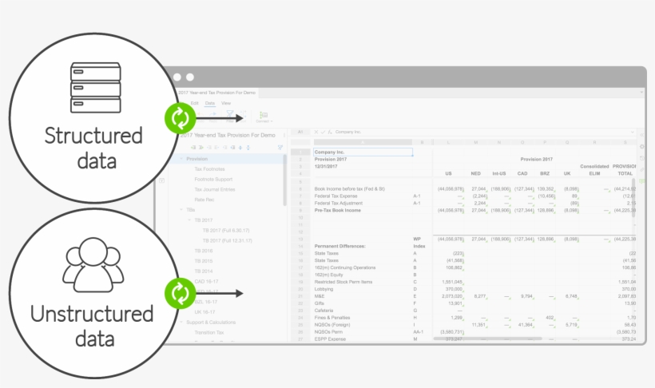Open Tax Footnotes in the outline
655x388 pixels.
[x=209, y=168]
